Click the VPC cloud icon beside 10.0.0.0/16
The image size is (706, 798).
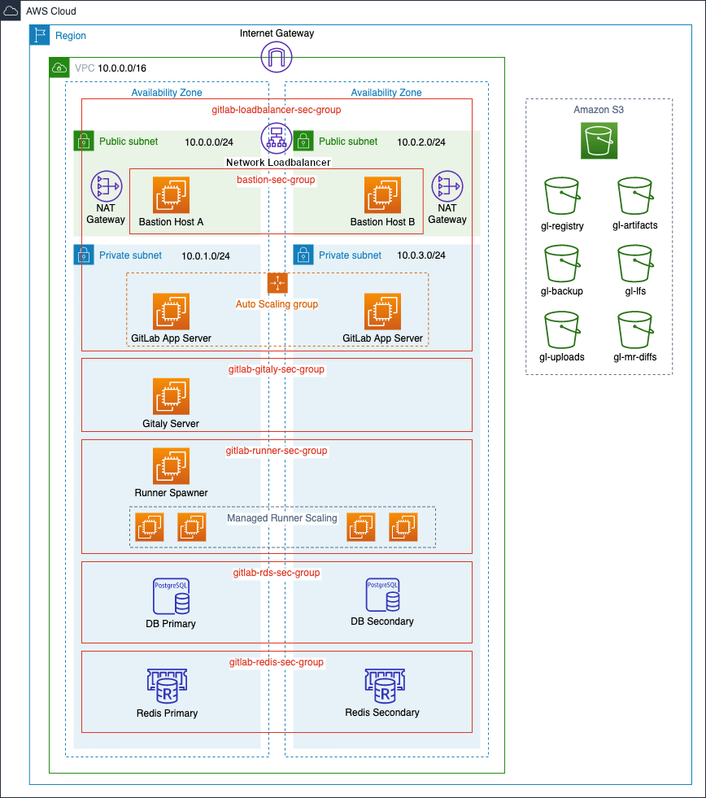click(x=59, y=68)
